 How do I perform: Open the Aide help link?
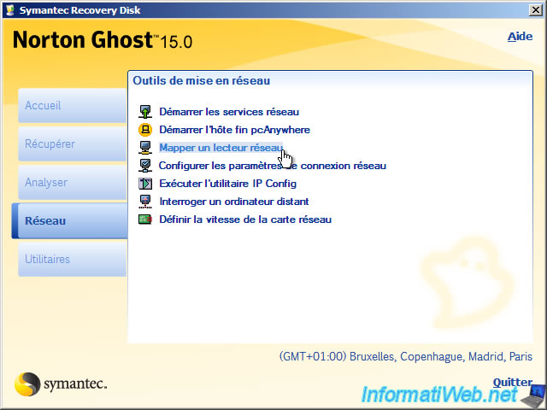click(520, 37)
